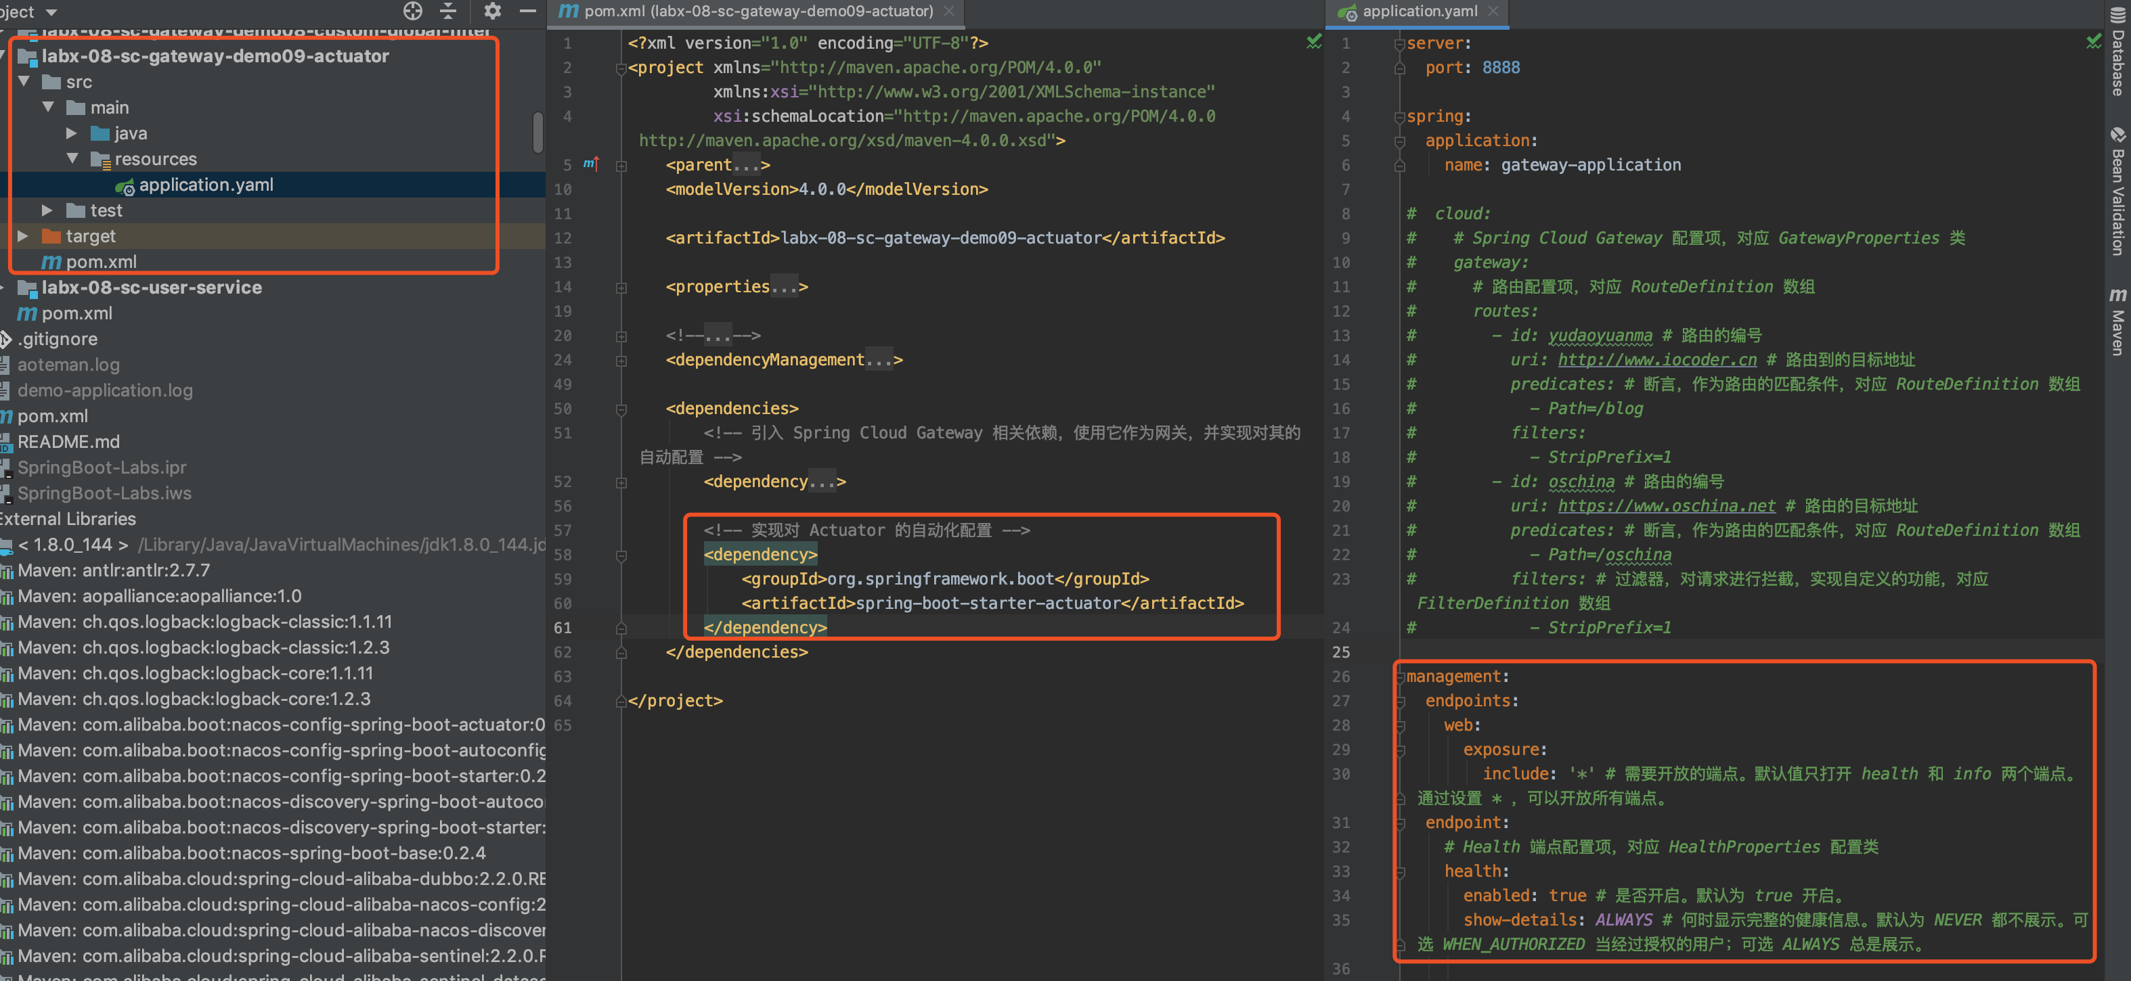Open the https://www.oschina.net link
The height and width of the screenshot is (981, 2131).
(x=1666, y=506)
